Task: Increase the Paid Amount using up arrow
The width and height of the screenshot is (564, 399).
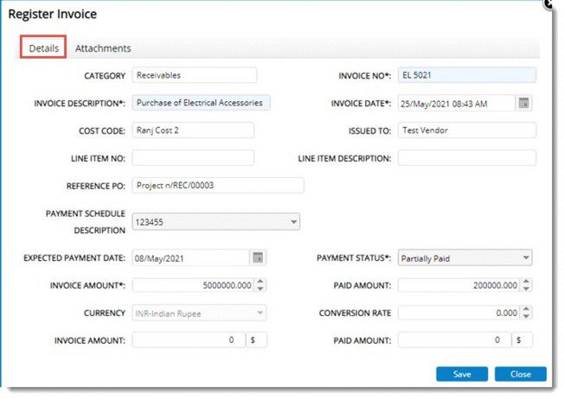Action: pyautogui.click(x=528, y=282)
